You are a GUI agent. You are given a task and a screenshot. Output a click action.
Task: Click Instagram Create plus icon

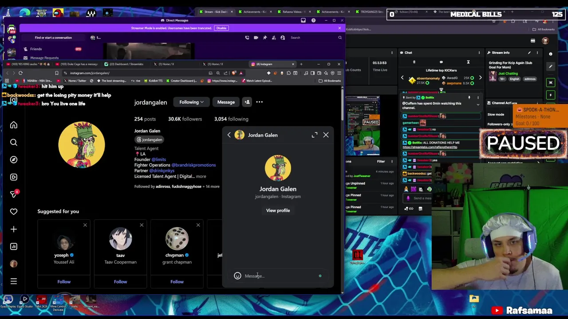[14, 229]
